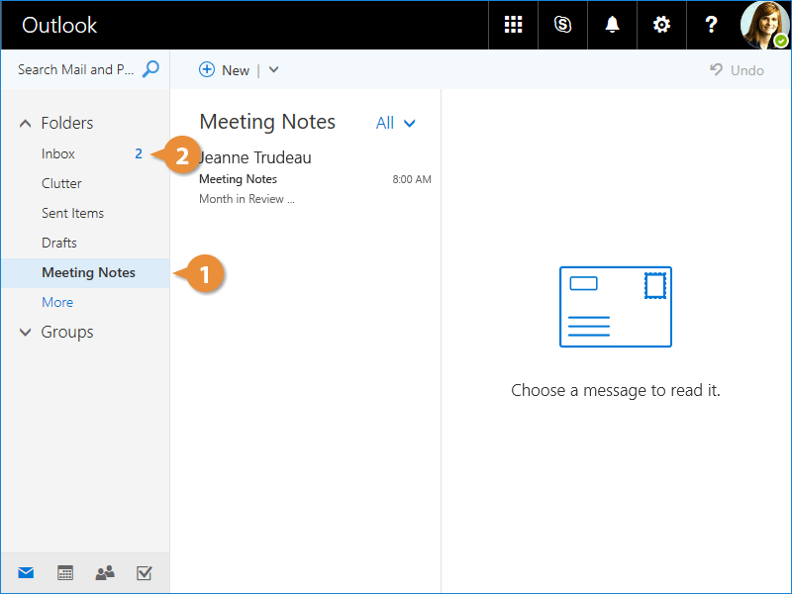This screenshot has width=792, height=594.
Task: Open the dropdown arrow next to New
Action: (x=274, y=70)
